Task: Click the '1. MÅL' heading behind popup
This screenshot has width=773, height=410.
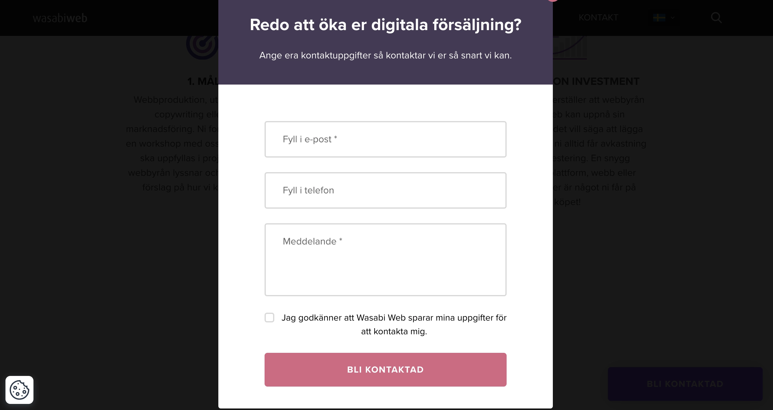Action: point(203,82)
